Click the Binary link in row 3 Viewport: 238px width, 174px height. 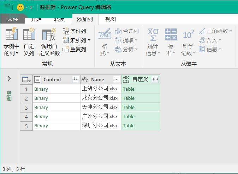click(41, 107)
